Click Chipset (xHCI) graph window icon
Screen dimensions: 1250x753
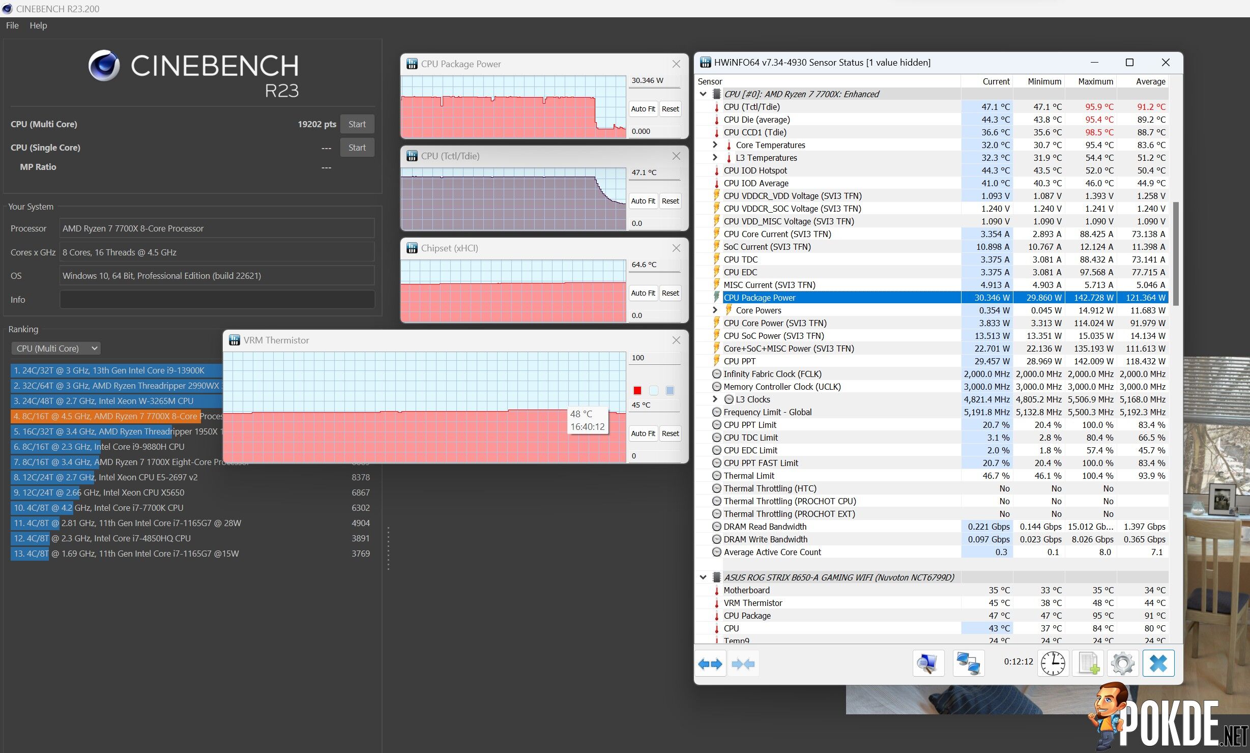coord(412,248)
